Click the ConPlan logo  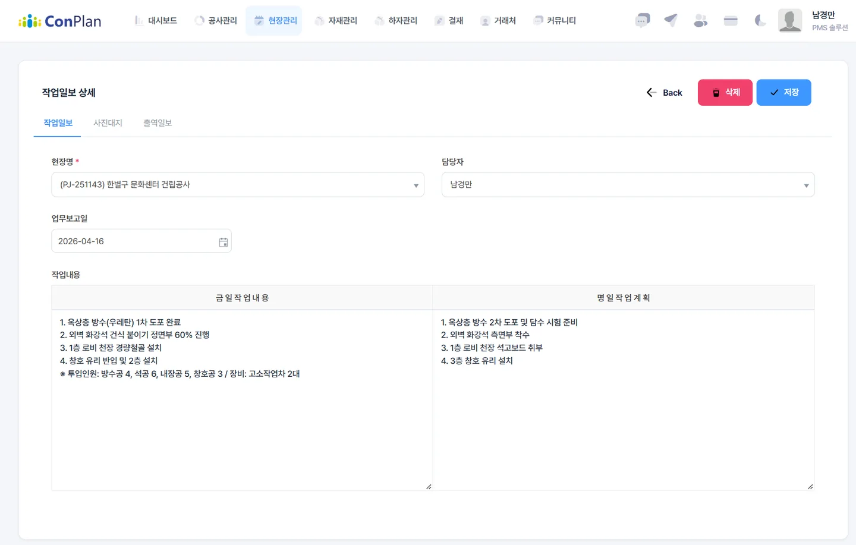[x=59, y=21]
